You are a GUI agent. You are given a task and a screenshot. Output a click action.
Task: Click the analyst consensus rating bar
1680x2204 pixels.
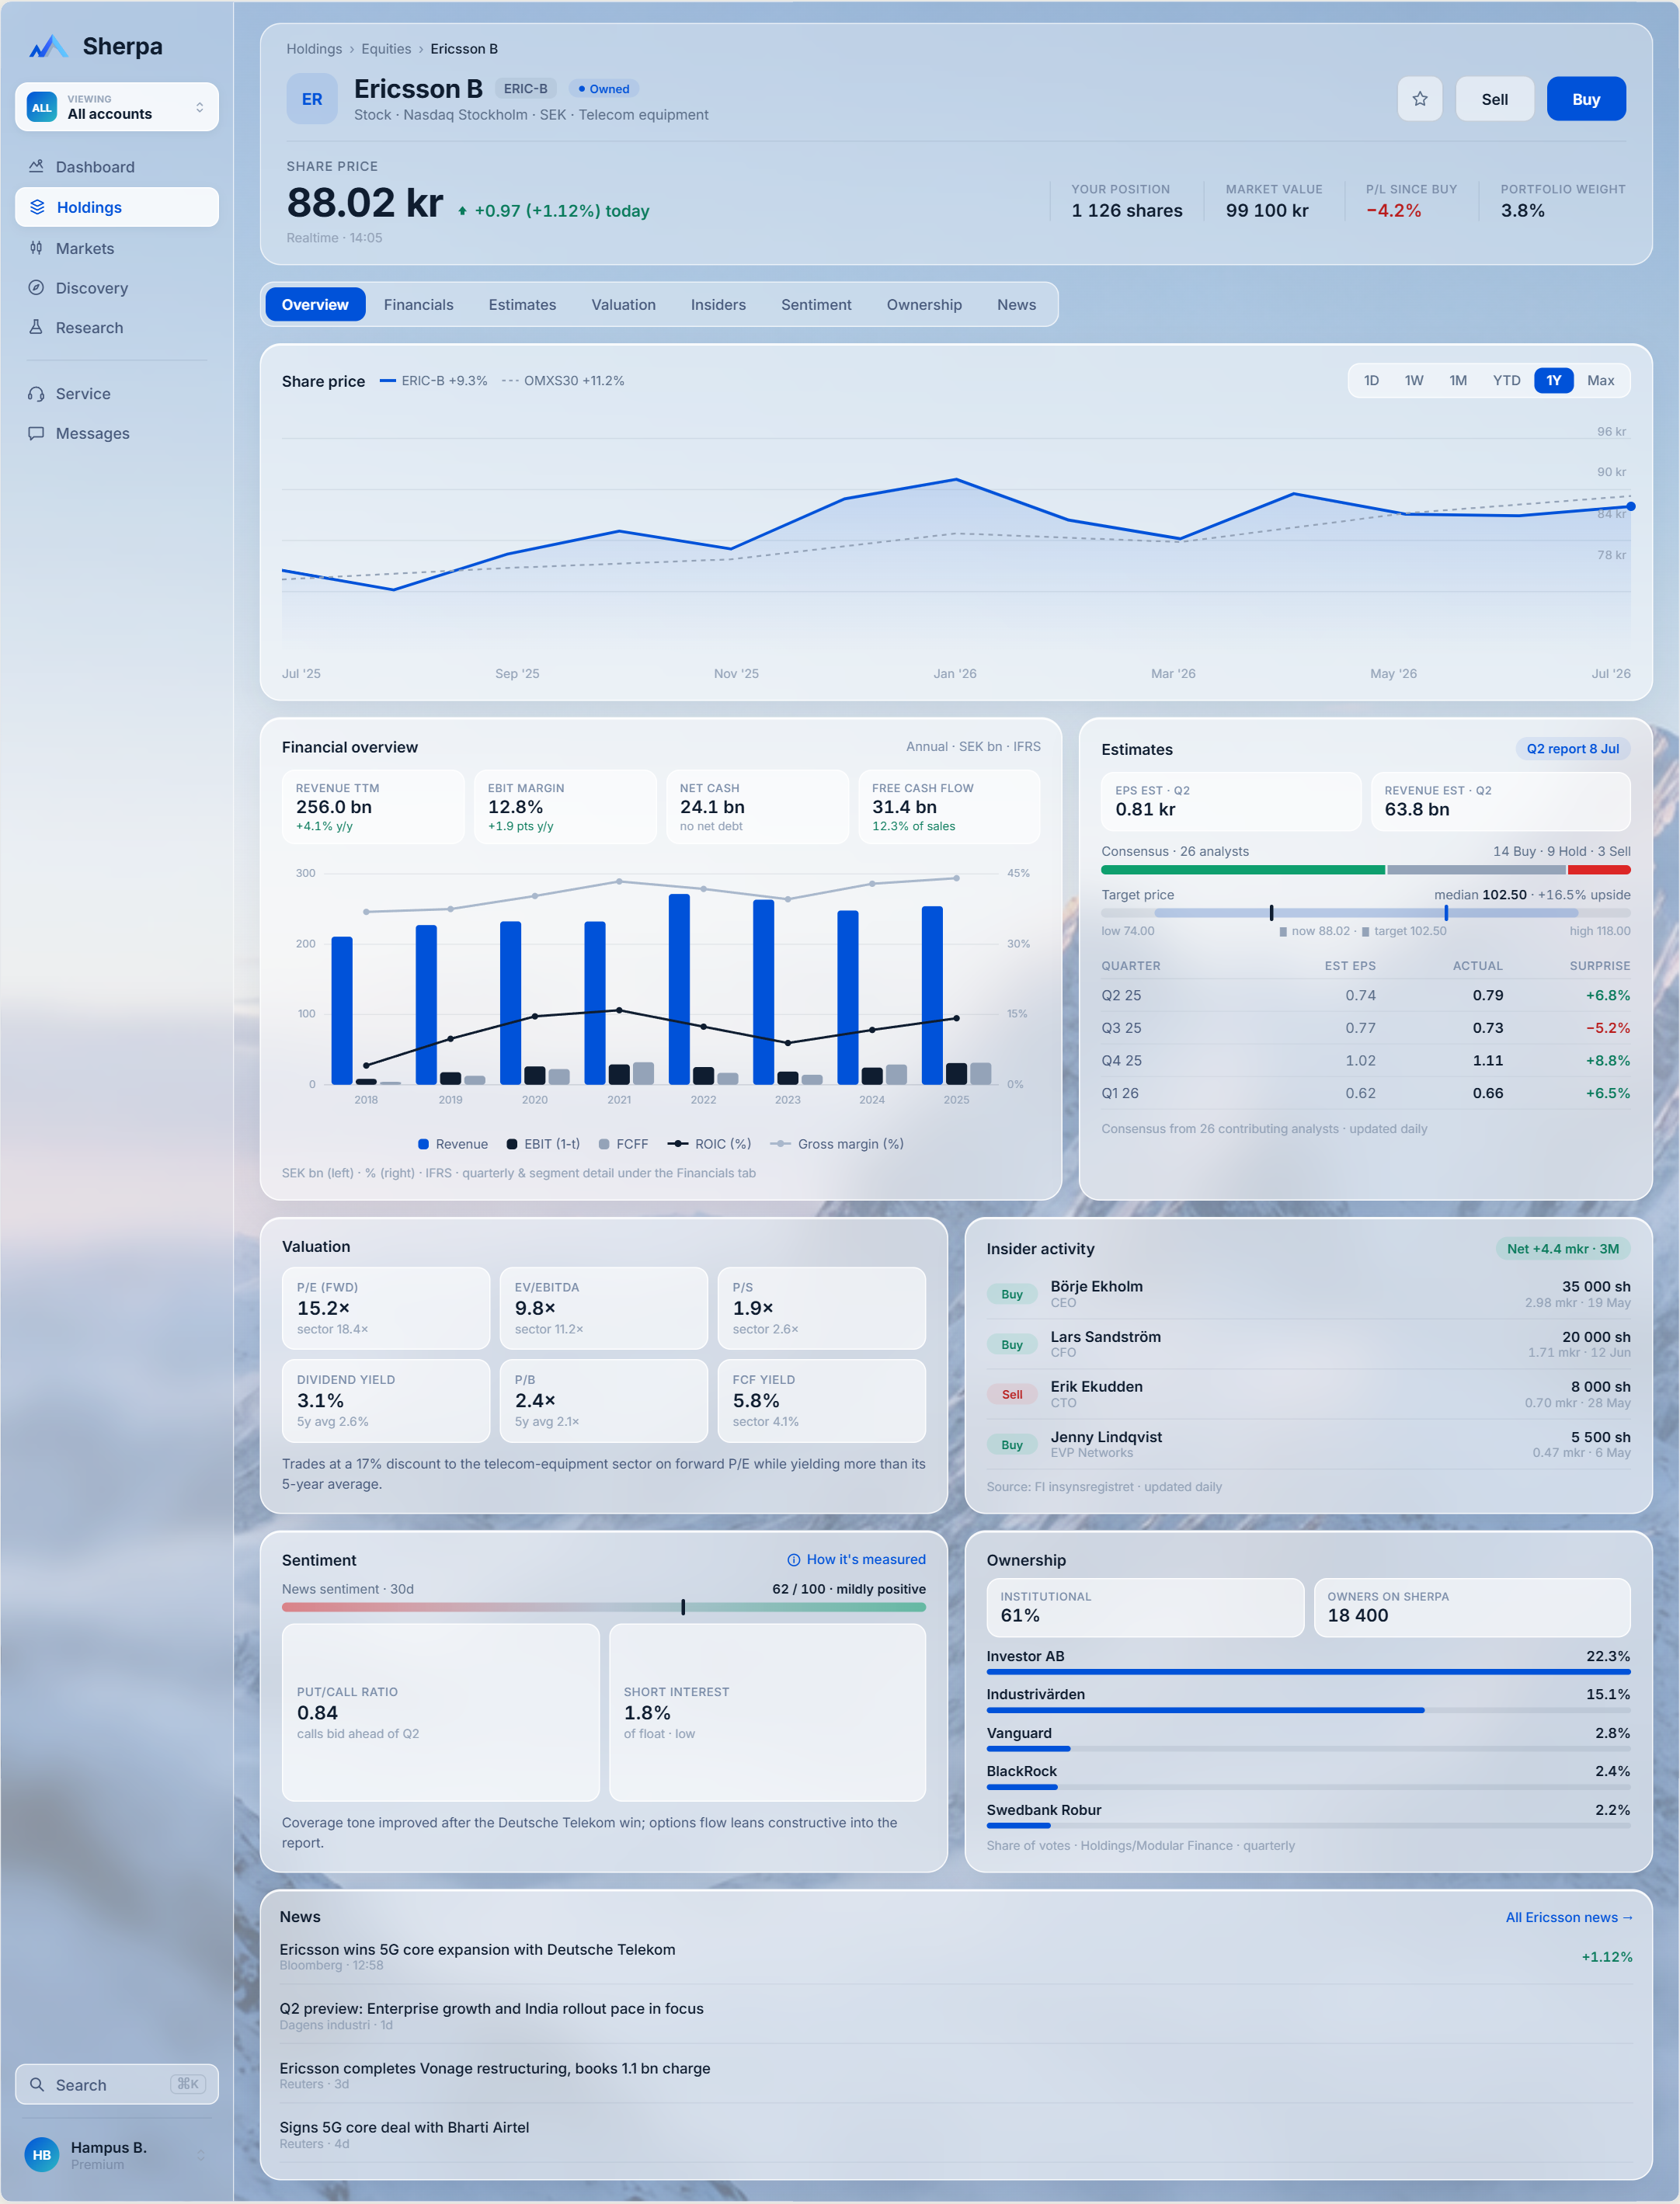click(1366, 870)
